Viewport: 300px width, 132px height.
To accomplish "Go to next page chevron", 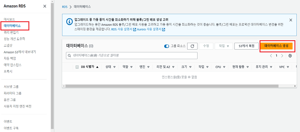I will point(282,56).
